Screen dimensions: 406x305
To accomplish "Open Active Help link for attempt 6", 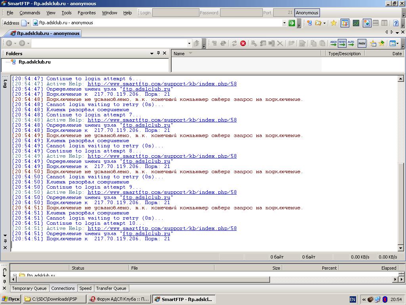I will (x=162, y=84).
